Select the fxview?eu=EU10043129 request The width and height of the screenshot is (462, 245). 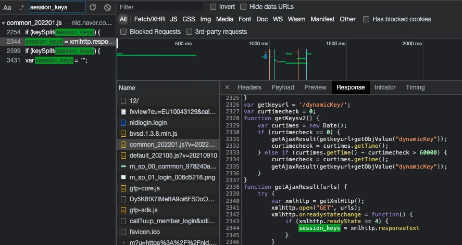168,112
